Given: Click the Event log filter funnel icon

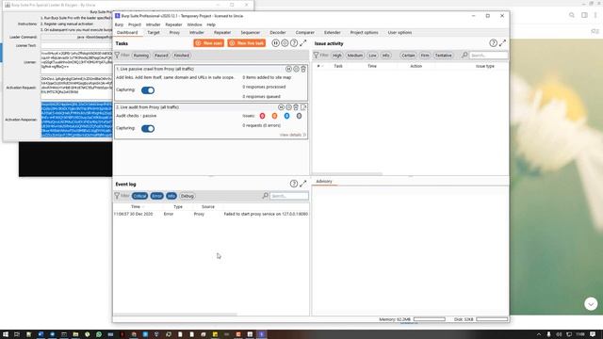Looking at the screenshot, I should (x=117, y=196).
